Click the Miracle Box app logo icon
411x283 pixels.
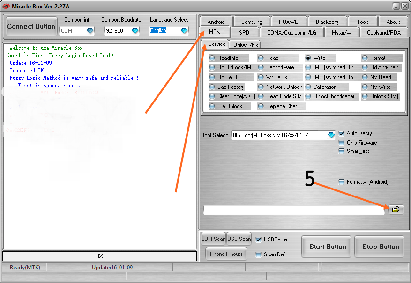pyautogui.click(x=6, y=6)
